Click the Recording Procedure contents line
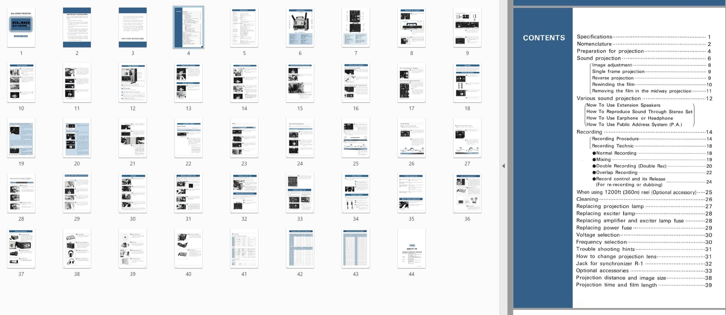This screenshot has width=726, height=315. tap(615, 139)
